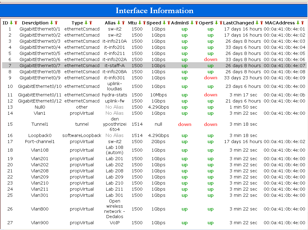Click green sort arrow next to Type
This screenshot has height=230, width=308.
pos(86,23)
